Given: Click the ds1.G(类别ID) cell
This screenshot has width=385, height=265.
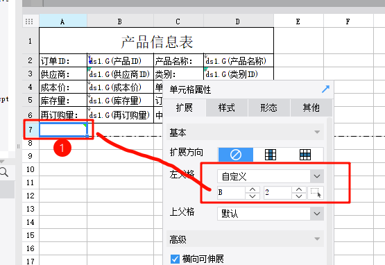Looking at the screenshot, I should click(x=239, y=74).
